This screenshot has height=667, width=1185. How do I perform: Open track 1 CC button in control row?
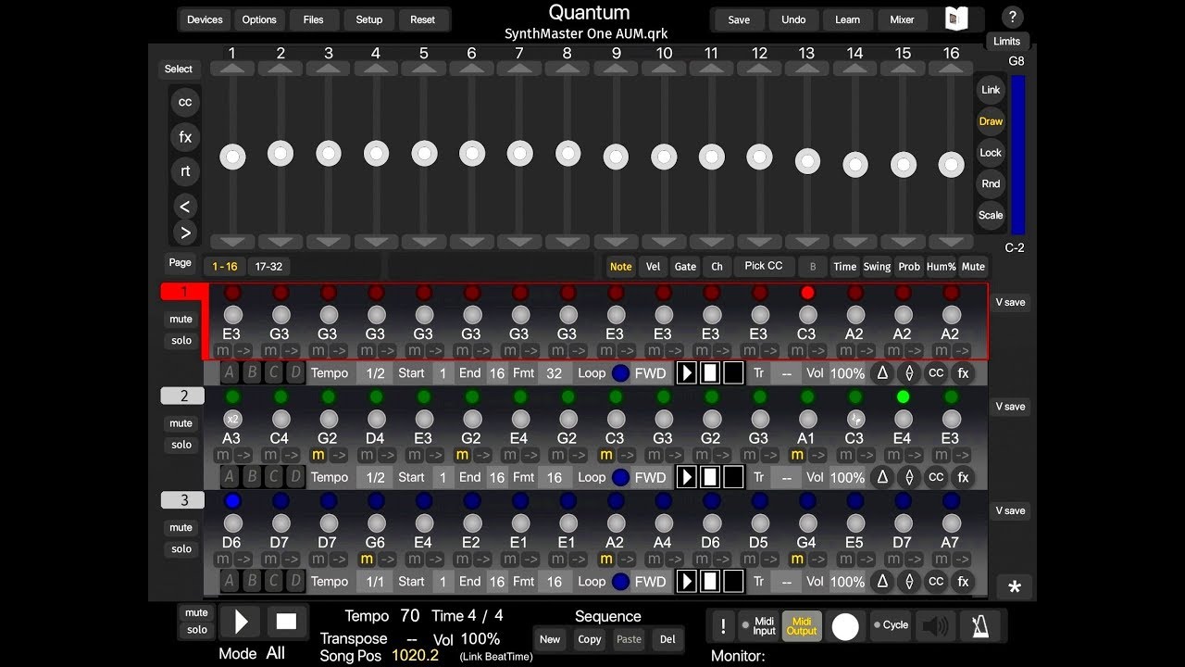coord(936,372)
